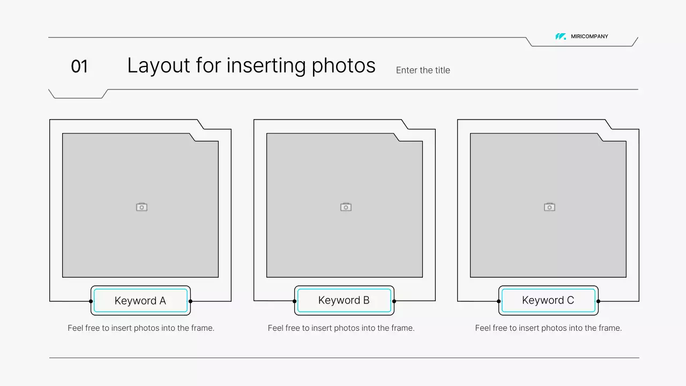Click the dot right of Keyword B
The width and height of the screenshot is (686, 386).
pos(394,301)
